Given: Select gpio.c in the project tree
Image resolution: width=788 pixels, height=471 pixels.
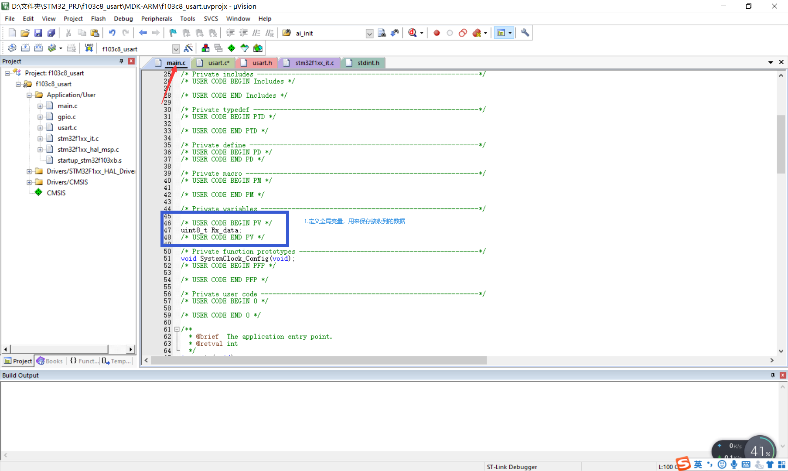Looking at the screenshot, I should [x=67, y=117].
